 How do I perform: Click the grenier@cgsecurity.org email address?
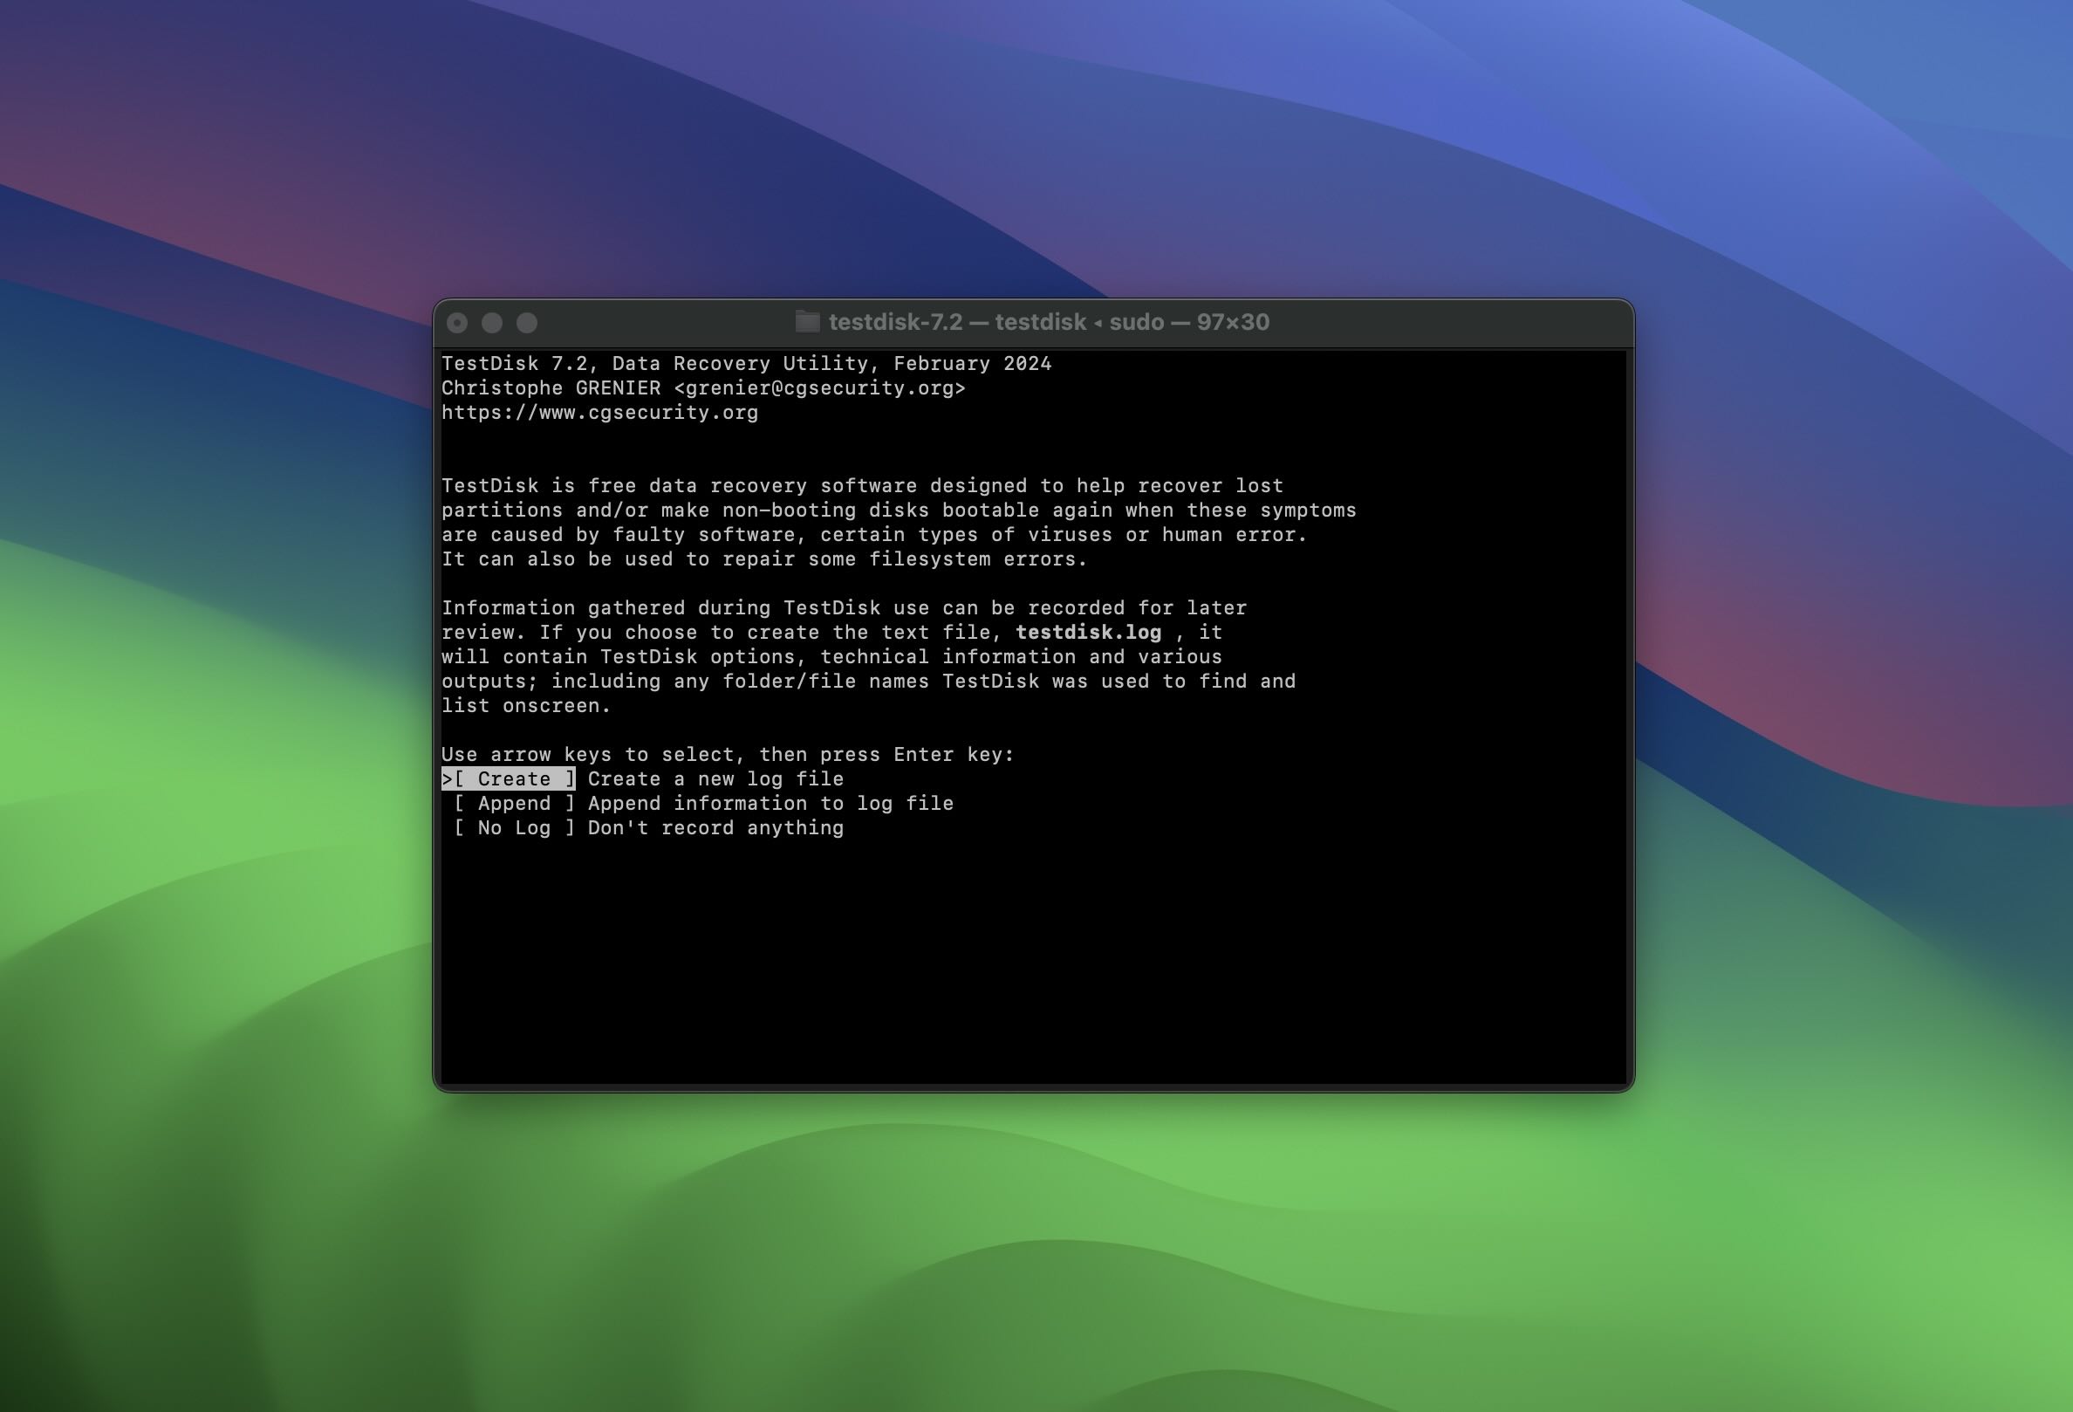tap(820, 388)
